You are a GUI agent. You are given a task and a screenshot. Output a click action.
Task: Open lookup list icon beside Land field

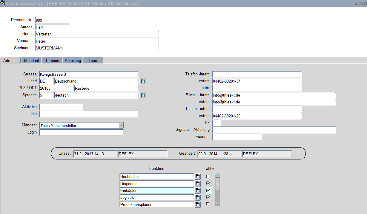[143, 81]
